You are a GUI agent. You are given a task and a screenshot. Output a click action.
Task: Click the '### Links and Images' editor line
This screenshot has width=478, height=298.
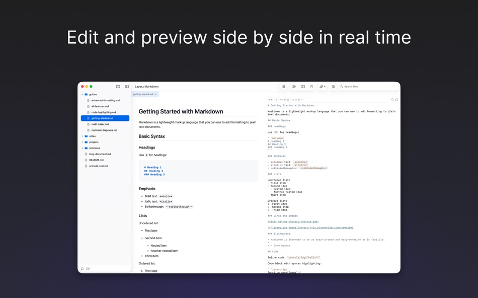pos(283,216)
